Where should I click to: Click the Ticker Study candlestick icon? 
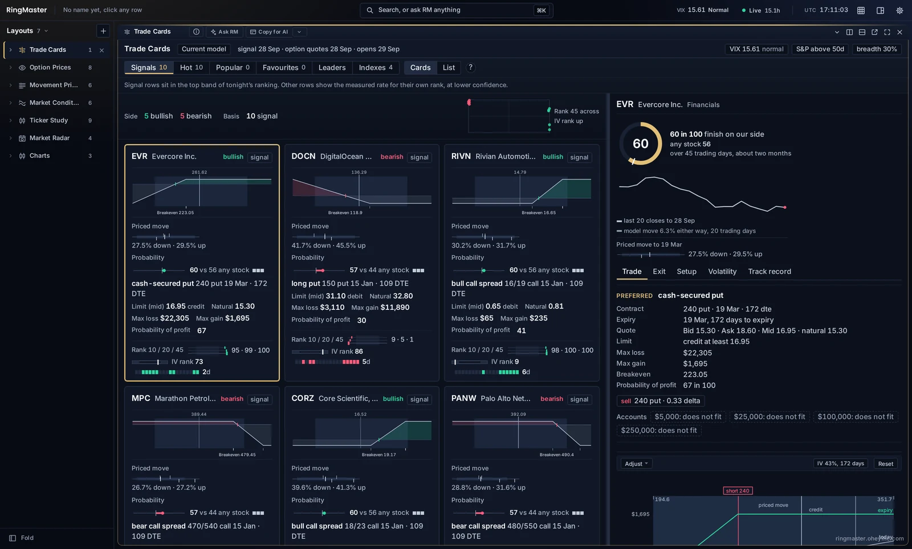point(22,121)
